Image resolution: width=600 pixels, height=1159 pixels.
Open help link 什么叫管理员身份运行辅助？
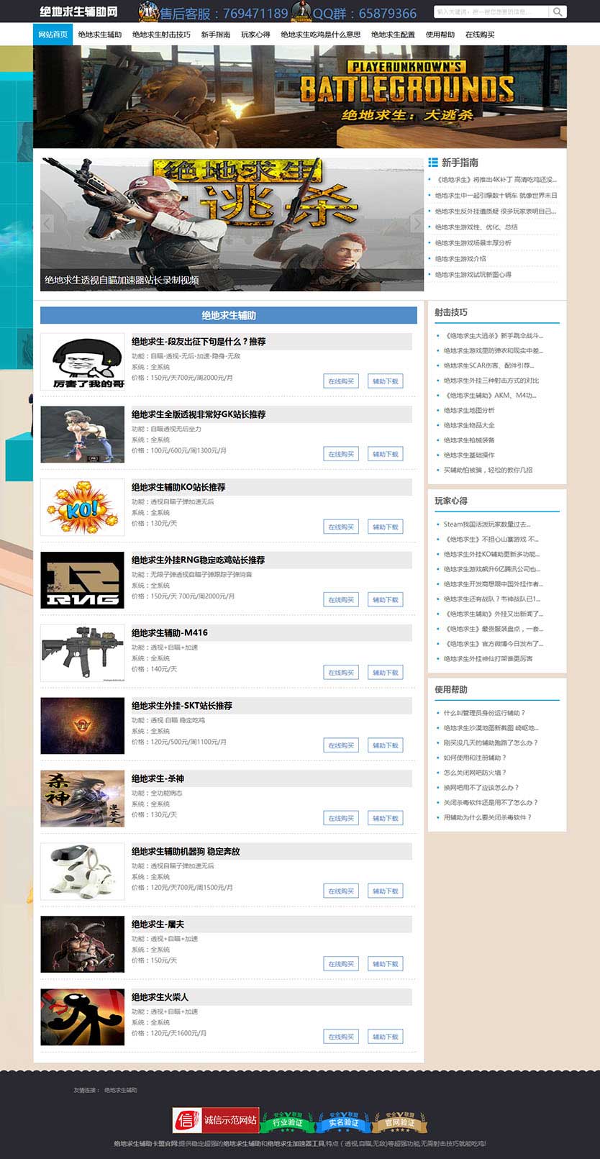pos(484,713)
